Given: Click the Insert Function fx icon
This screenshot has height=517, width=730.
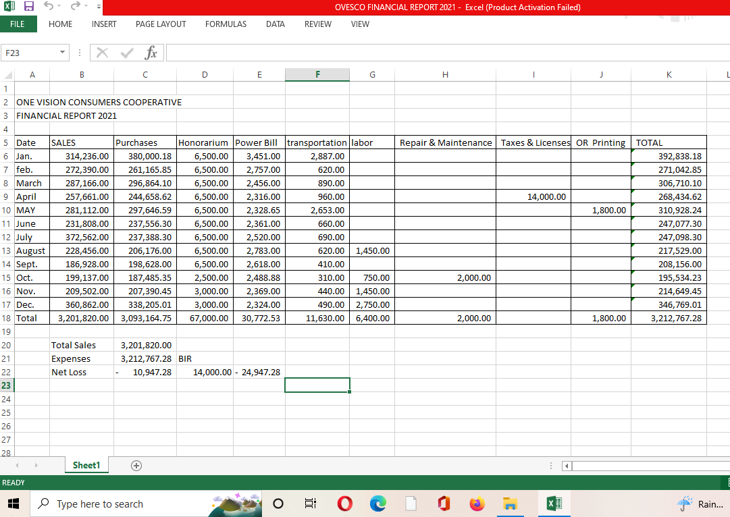Looking at the screenshot, I should pyautogui.click(x=151, y=53).
